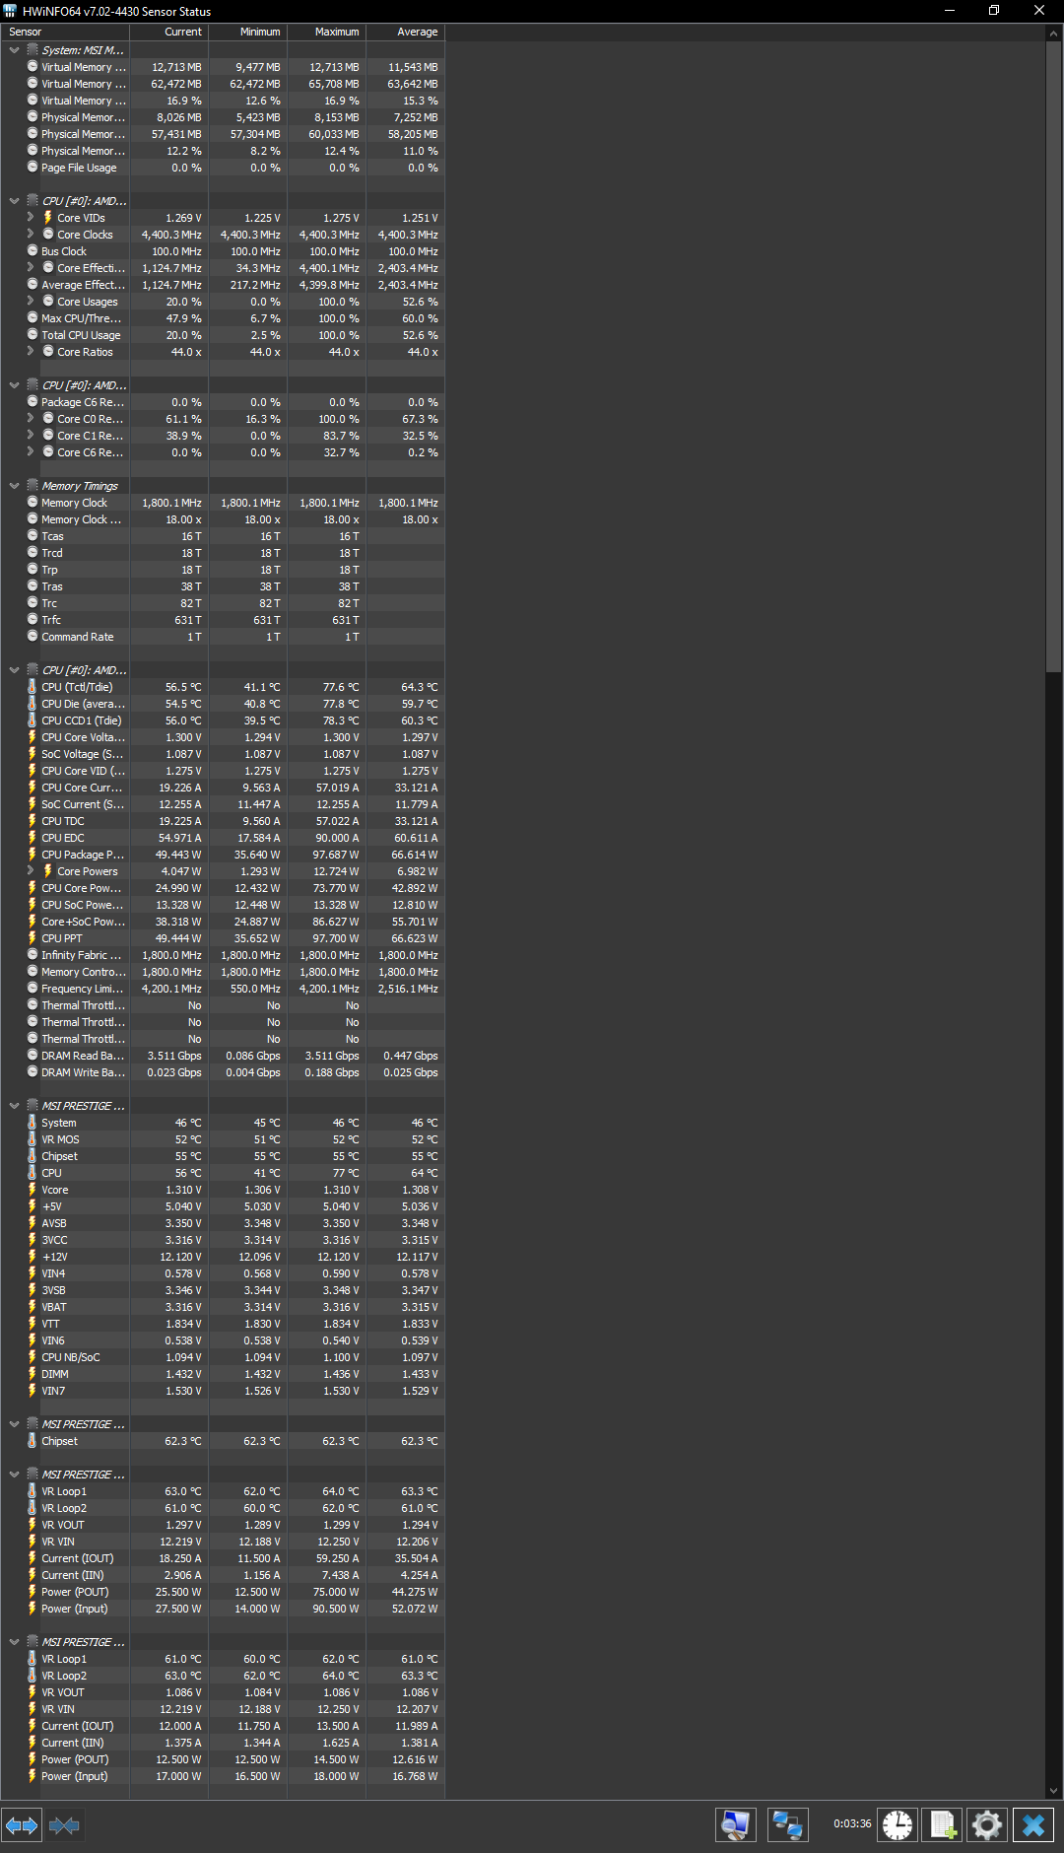Open sensor settings gear icon

(x=987, y=1824)
